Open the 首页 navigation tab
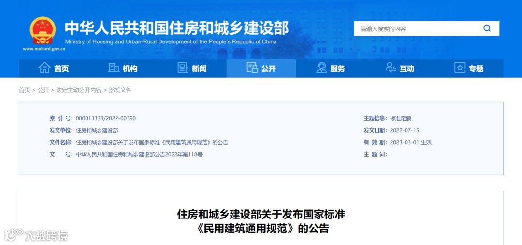 coord(53,68)
